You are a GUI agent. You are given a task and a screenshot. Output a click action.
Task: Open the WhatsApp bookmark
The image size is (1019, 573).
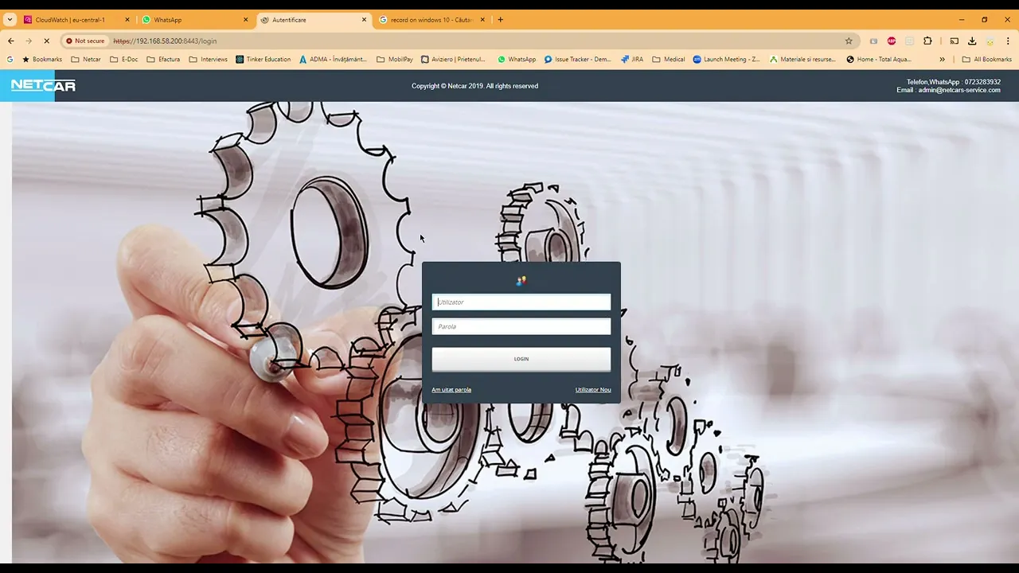pyautogui.click(x=517, y=59)
